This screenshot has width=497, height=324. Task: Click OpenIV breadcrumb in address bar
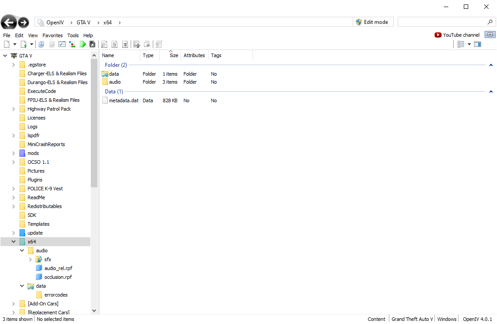click(55, 23)
